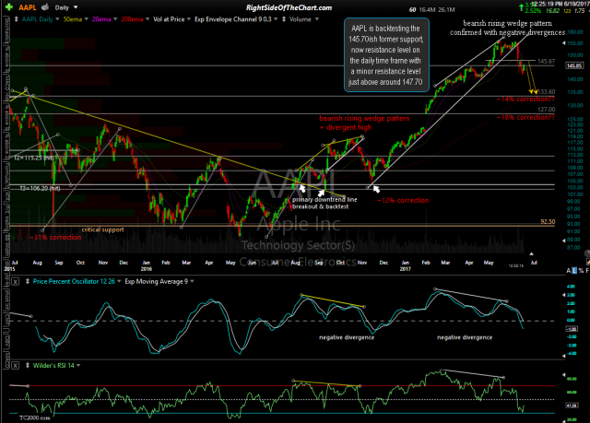Expand the AAPL Daily plot menu arrow

[x=57, y=19]
